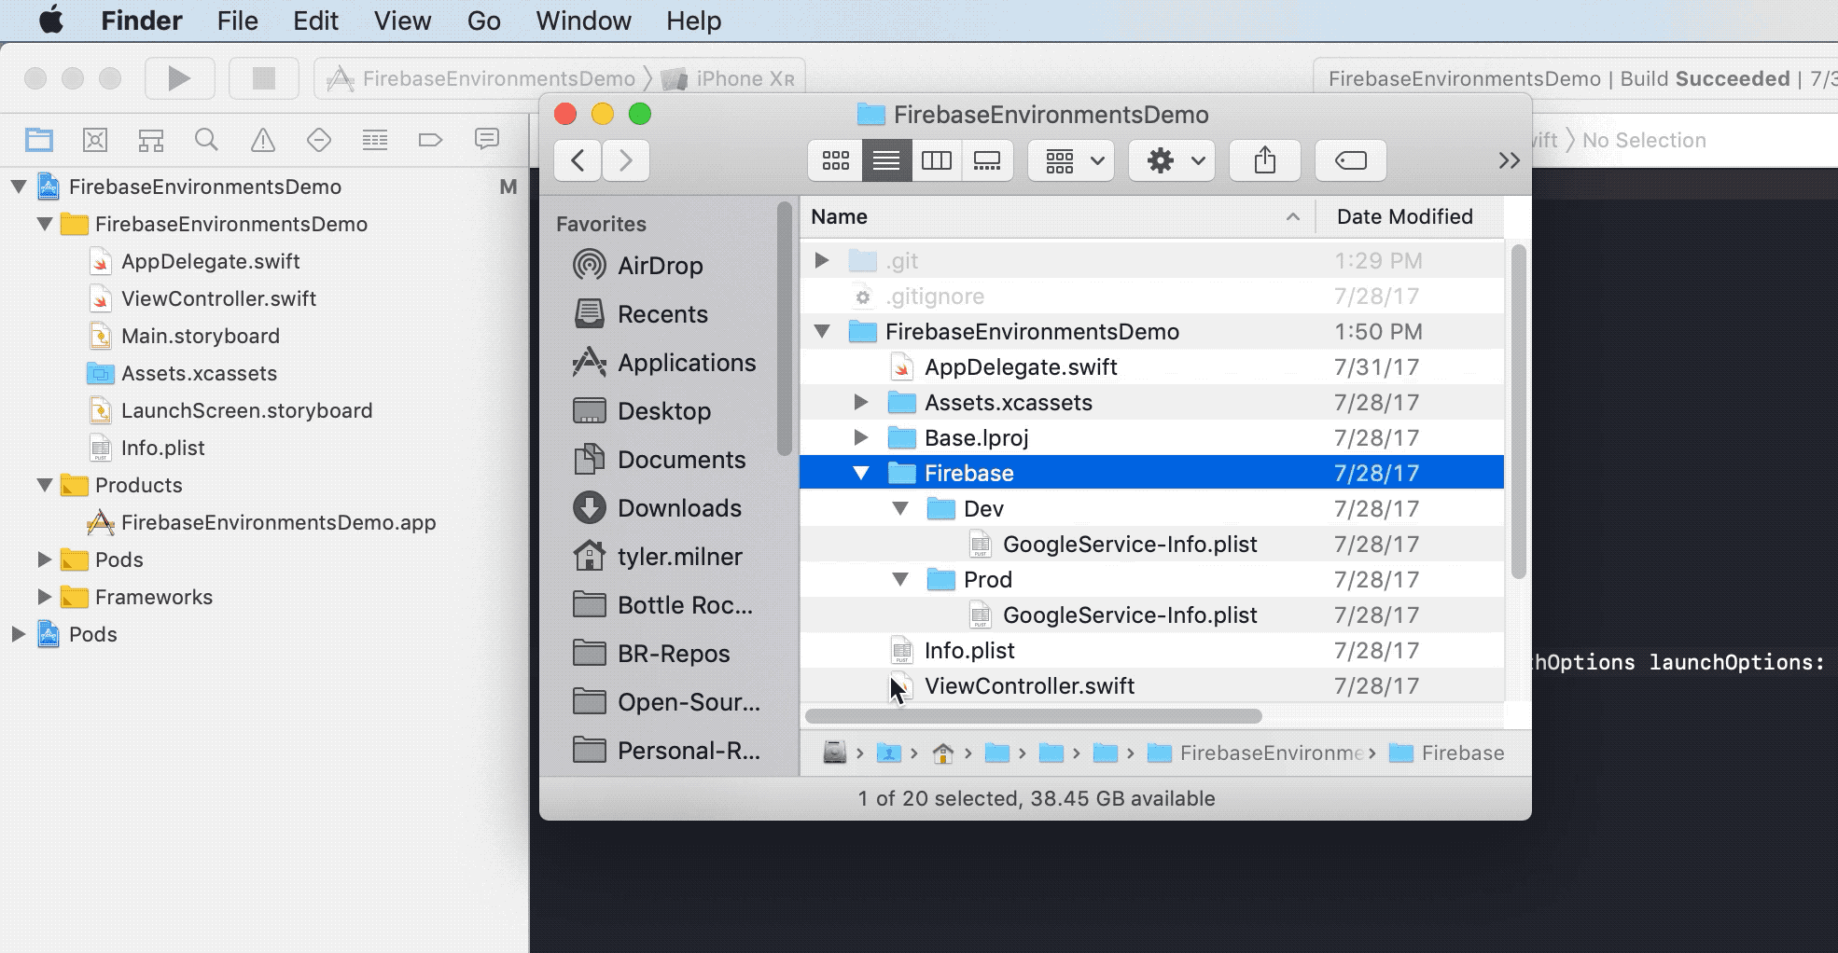
Task: Click Finder's vertical file list scrollbar
Action: [1518, 411]
